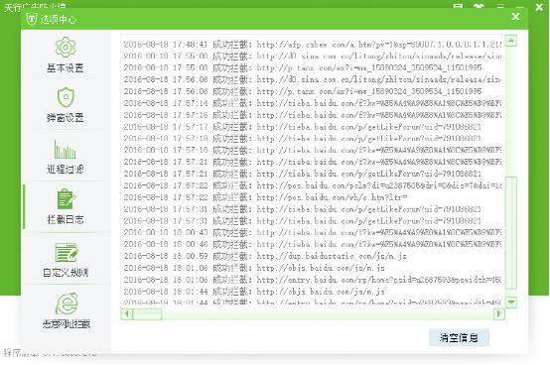Select the 弹窗设置 shield icon

pyautogui.click(x=66, y=97)
